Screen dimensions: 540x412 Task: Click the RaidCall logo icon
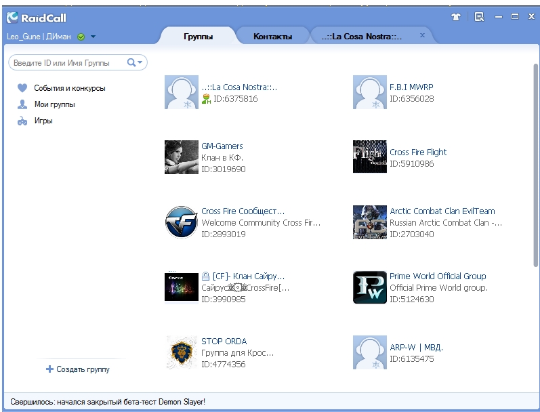tap(12, 18)
